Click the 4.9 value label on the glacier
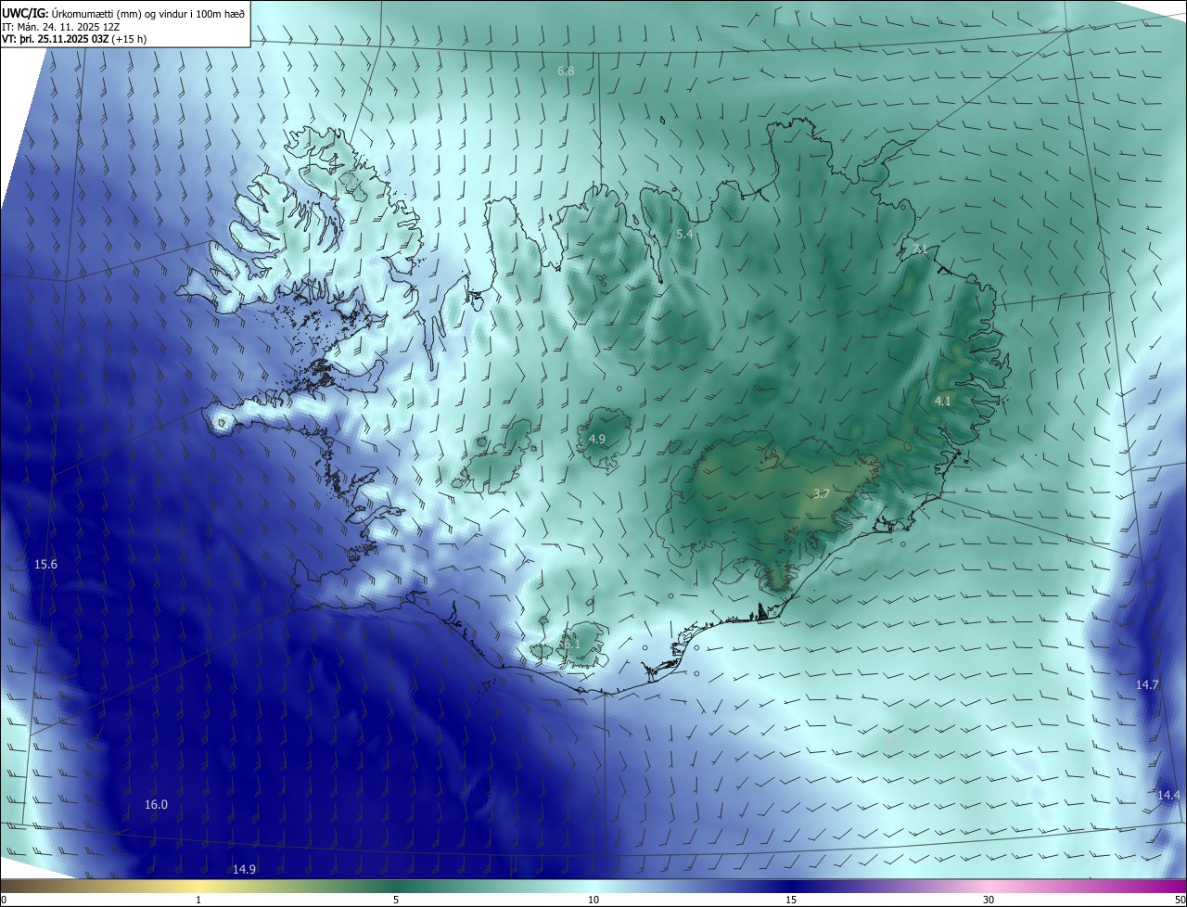Viewport: 1187px width, 907px height. [597, 439]
